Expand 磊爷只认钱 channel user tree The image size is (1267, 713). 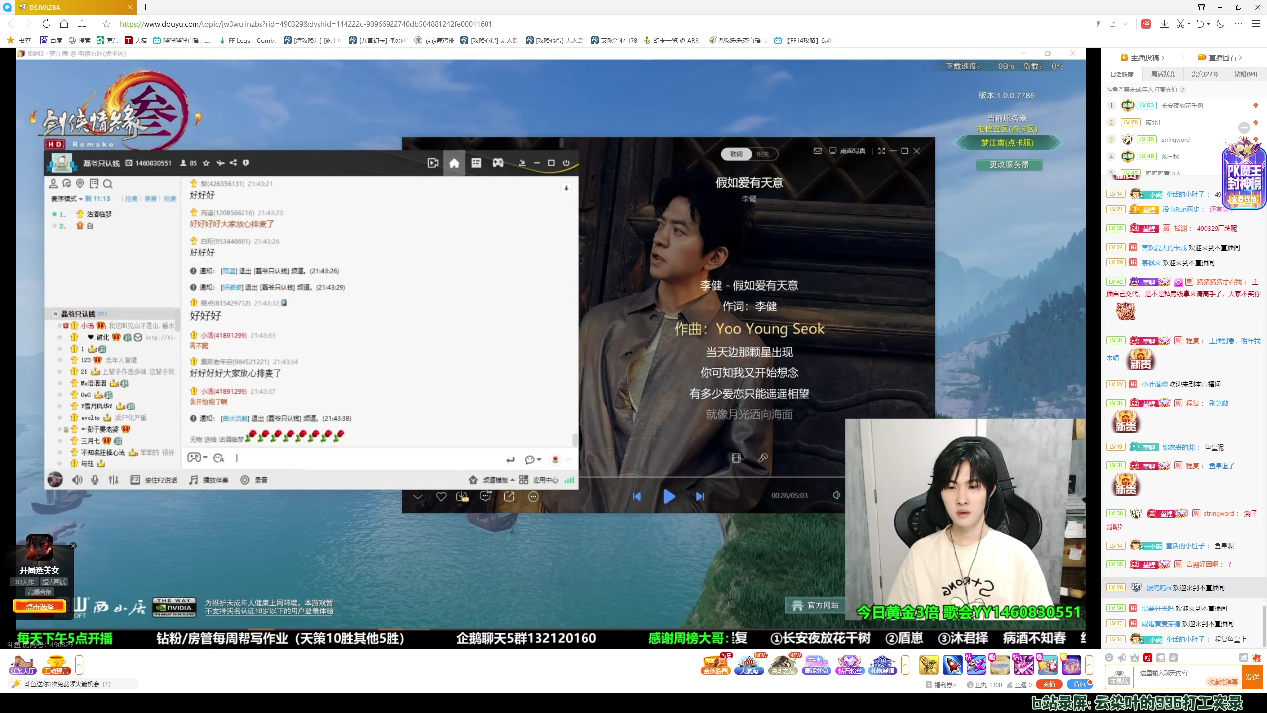tap(56, 314)
